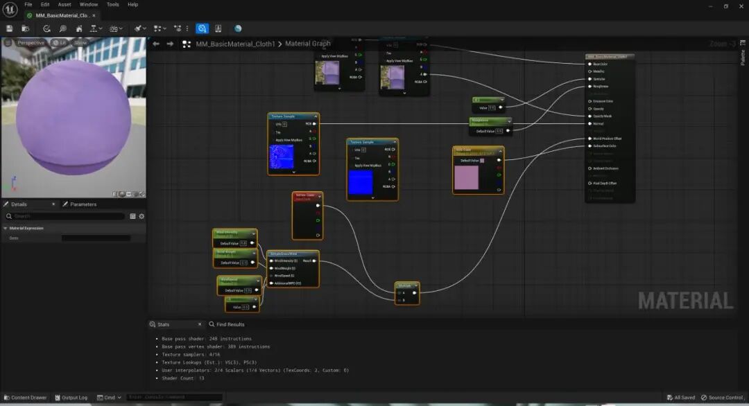This screenshot has width=749, height=406.
Task: Click the large pink color preview on yellow node
Action: 466,177
